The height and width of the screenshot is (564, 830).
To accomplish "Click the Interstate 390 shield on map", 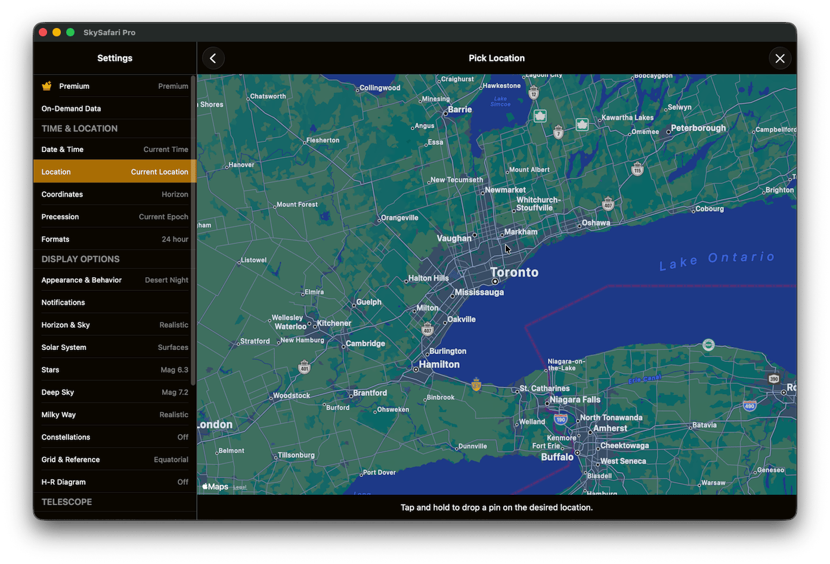I will pyautogui.click(x=774, y=379).
